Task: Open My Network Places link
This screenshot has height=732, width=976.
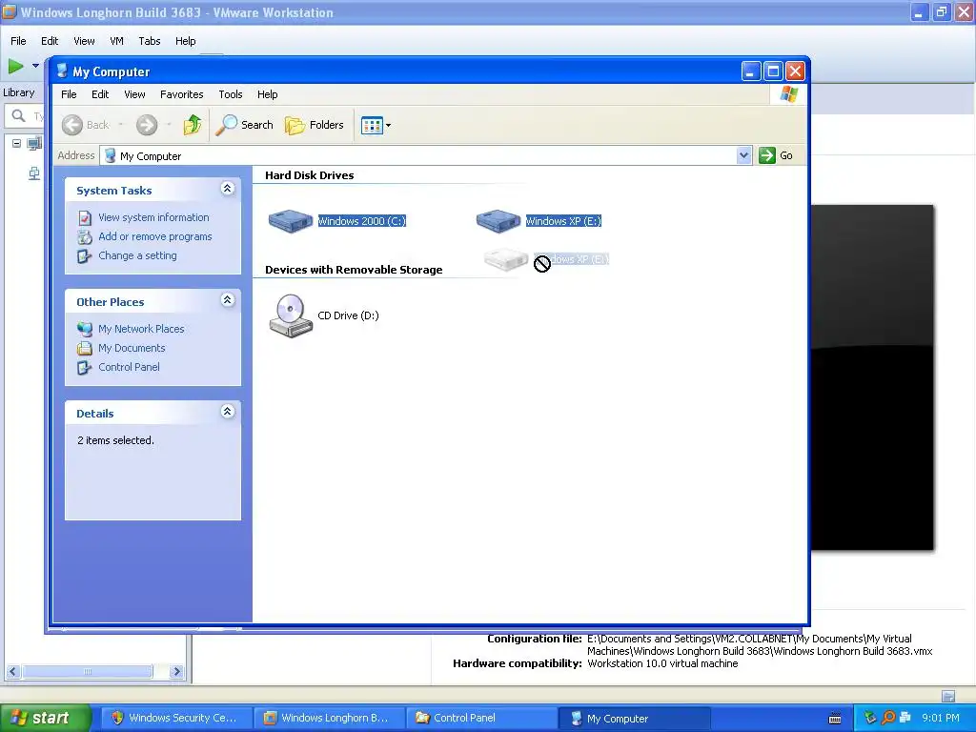Action: (141, 329)
